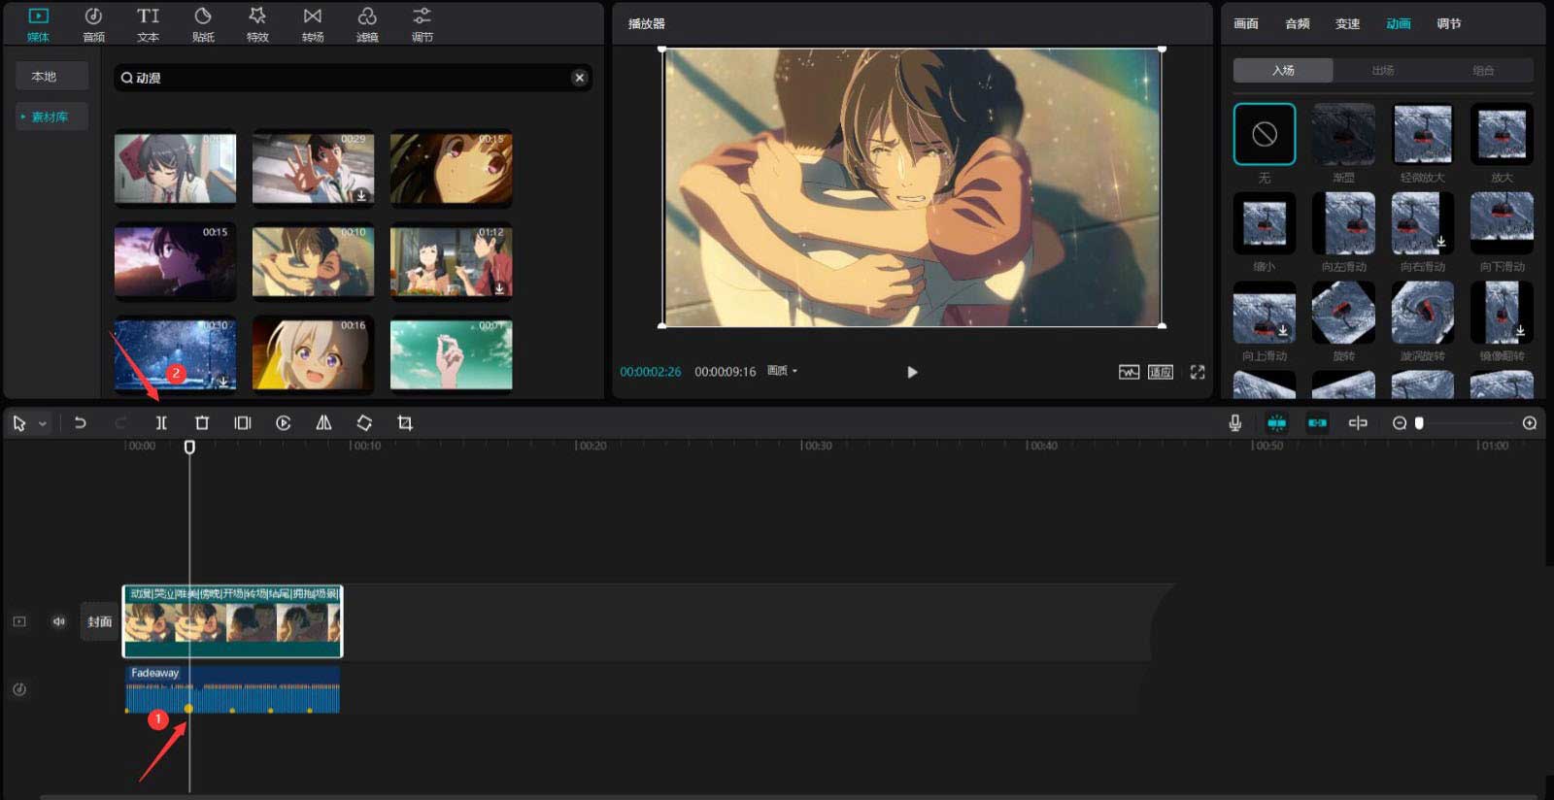Download the 00:29 clip via its download icon
This screenshot has width=1554, height=800.
(x=361, y=195)
